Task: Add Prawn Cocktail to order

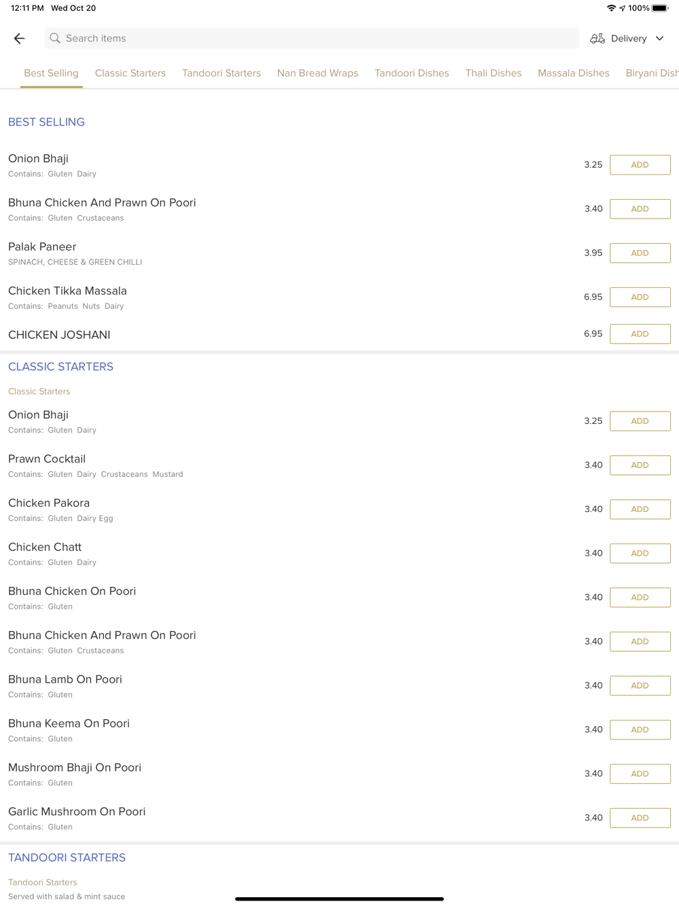Action: [x=640, y=465]
